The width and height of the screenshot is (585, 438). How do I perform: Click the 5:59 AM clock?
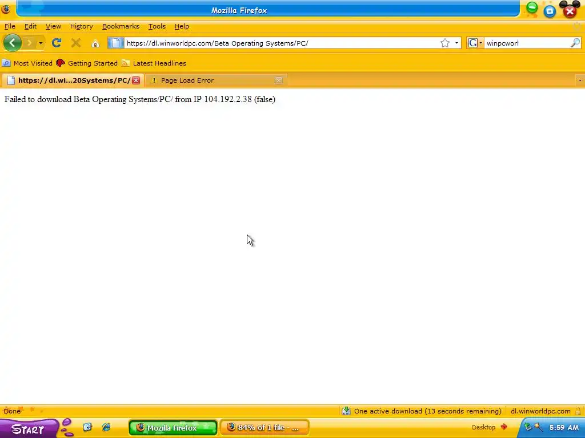[564, 428]
